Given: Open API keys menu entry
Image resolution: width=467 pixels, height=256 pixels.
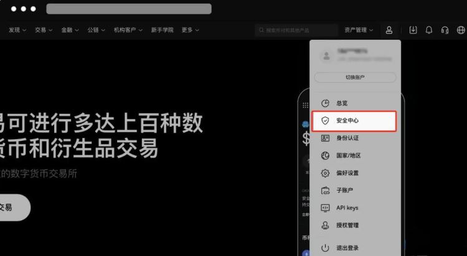Looking at the screenshot, I should (347, 208).
